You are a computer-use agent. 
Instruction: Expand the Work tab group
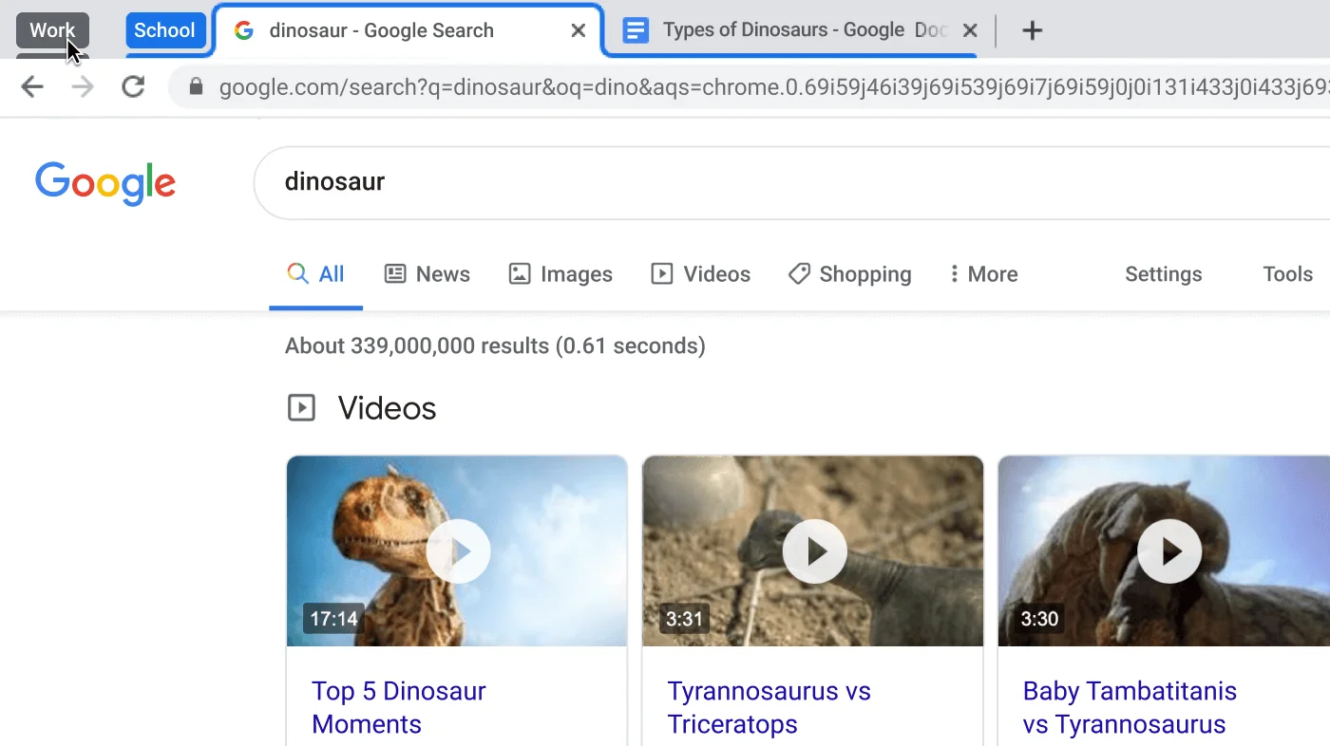click(x=52, y=29)
